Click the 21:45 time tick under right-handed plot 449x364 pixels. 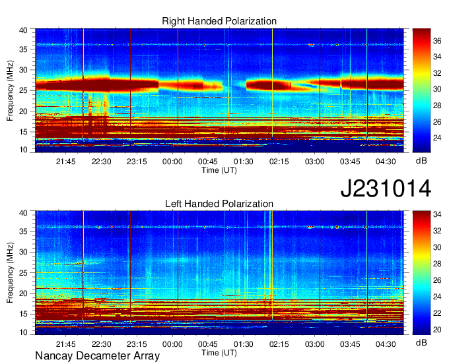[66, 162]
